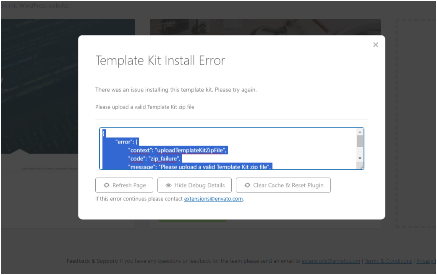The height and width of the screenshot is (275, 437).
Task: Click the reset icon beside Clear Cache
Action: click(247, 185)
